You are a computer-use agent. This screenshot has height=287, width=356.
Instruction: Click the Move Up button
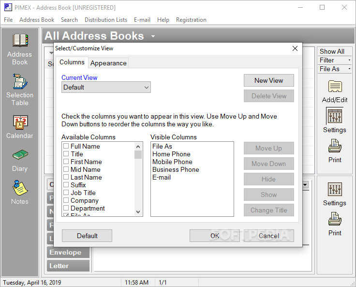pyautogui.click(x=269, y=148)
